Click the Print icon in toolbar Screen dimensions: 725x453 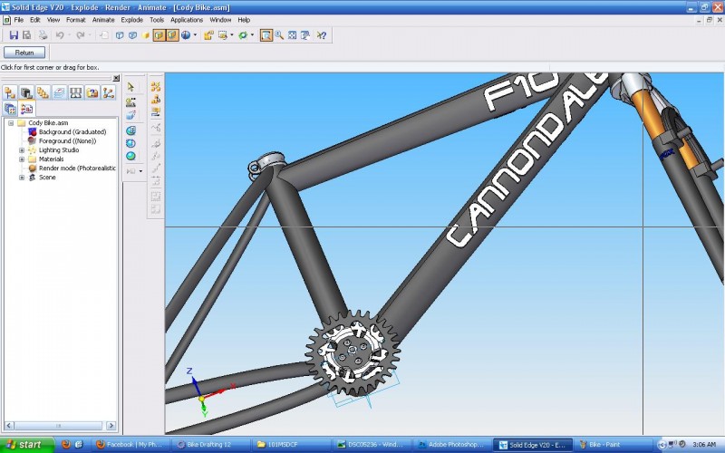coord(43,35)
